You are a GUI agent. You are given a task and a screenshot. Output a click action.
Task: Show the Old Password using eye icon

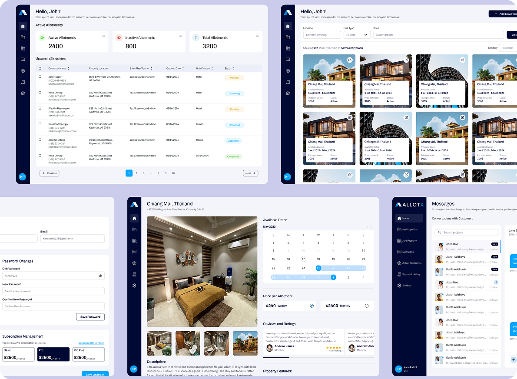point(100,276)
